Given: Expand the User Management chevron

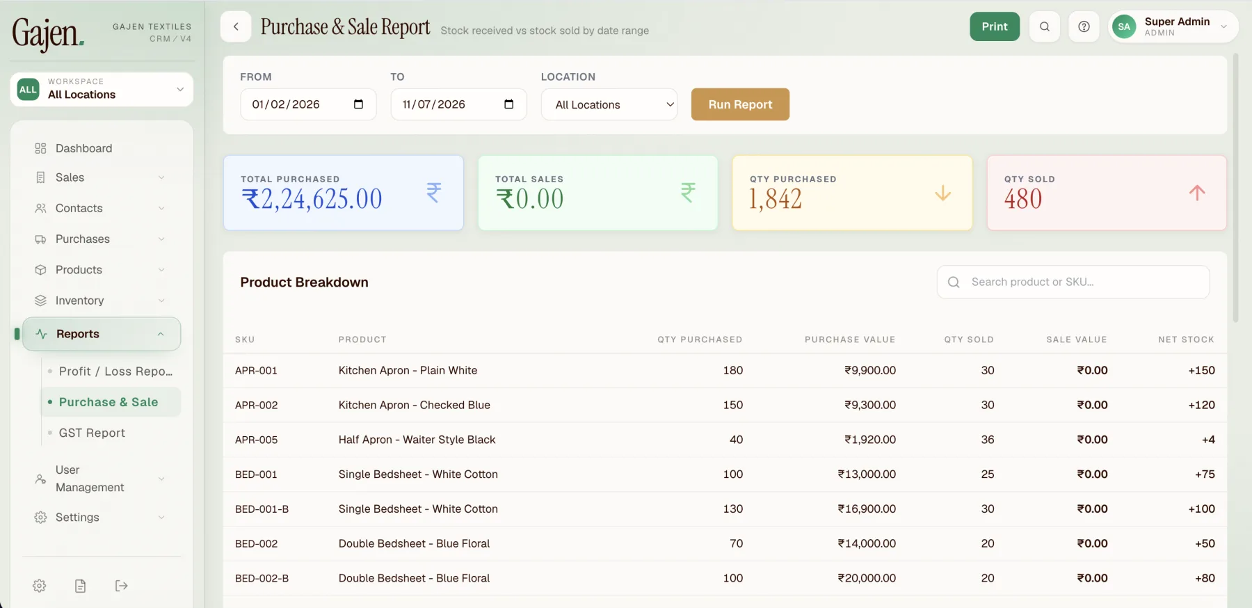Looking at the screenshot, I should (x=161, y=479).
